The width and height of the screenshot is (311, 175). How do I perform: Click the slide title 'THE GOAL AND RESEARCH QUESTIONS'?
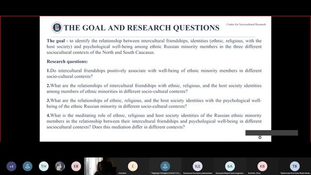coord(141,28)
